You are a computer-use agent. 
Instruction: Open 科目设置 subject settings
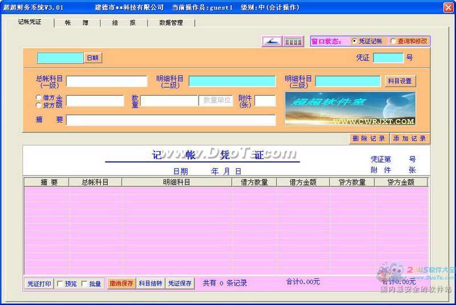[400, 81]
